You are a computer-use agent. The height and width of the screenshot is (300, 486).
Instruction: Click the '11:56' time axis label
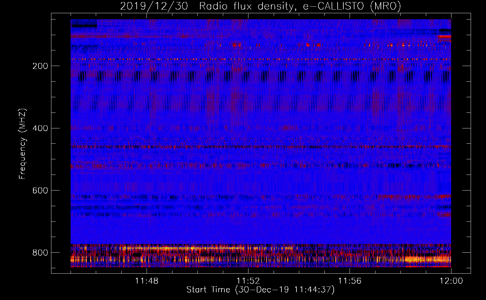[x=350, y=281]
